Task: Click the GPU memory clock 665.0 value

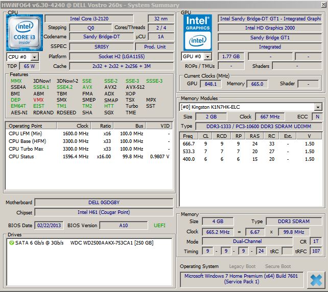Action: tap(257, 84)
